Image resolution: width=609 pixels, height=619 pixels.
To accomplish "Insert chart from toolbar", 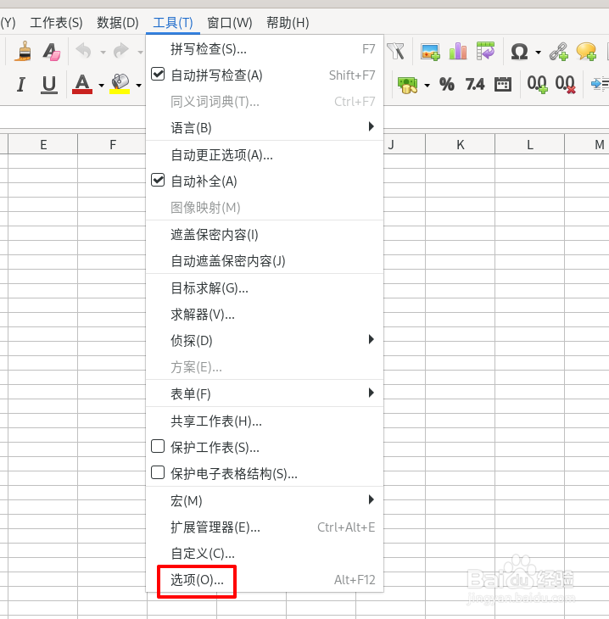I will point(458,52).
